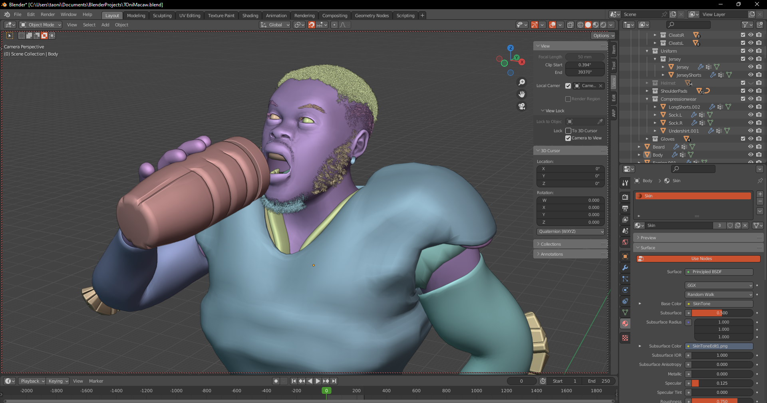The height and width of the screenshot is (403, 767).
Task: Expand the Annotations panel
Action: (x=570, y=254)
